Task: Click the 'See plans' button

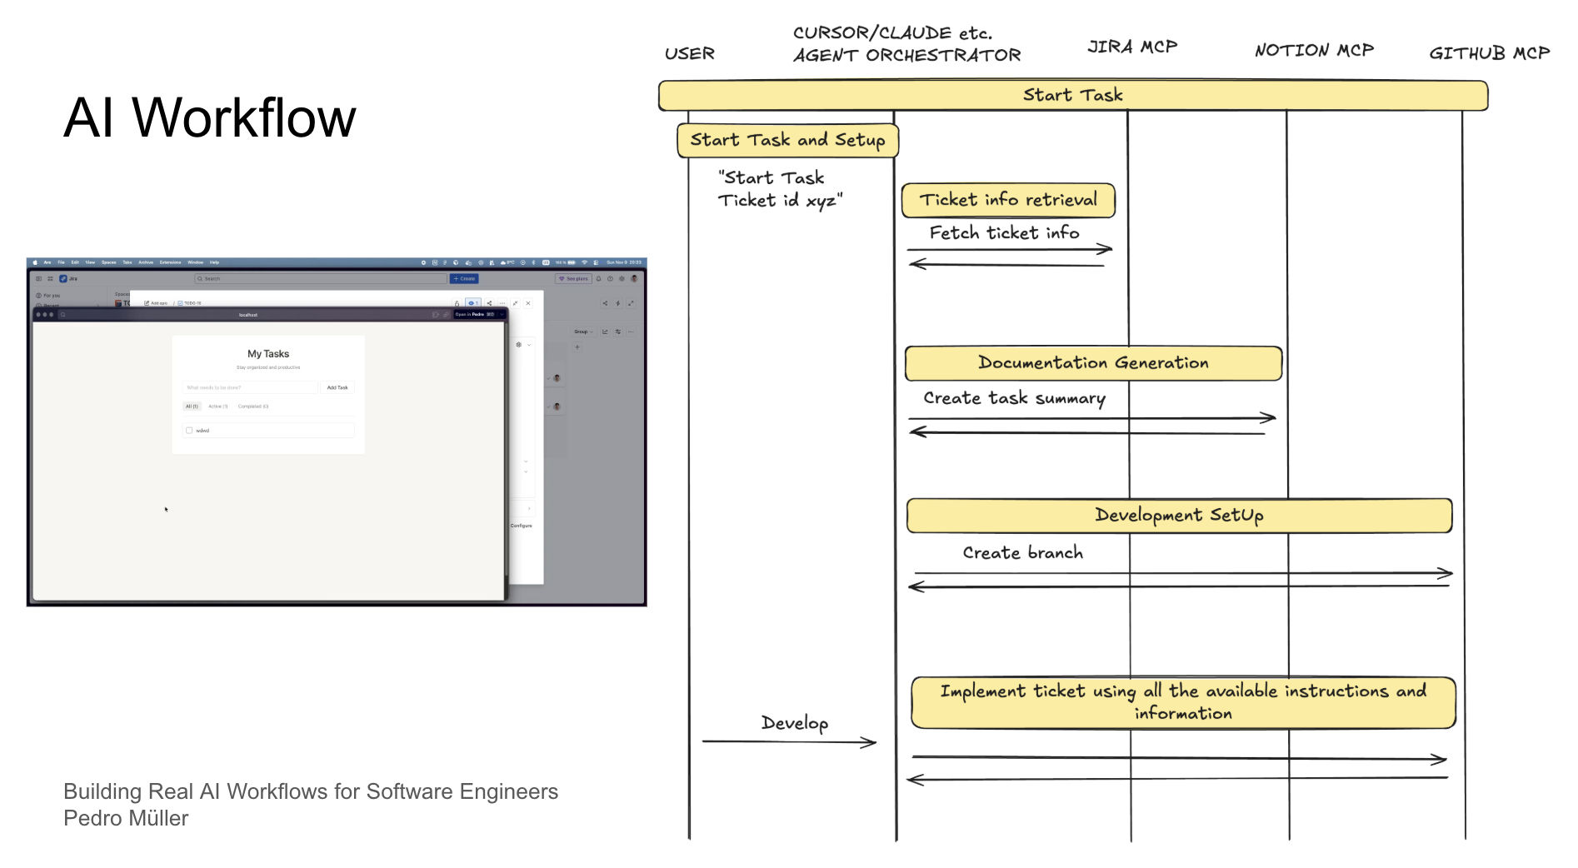Action: click(573, 278)
